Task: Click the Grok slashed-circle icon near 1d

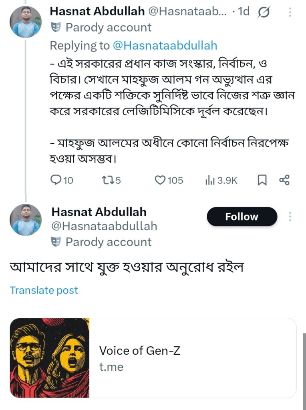Action: tap(264, 12)
